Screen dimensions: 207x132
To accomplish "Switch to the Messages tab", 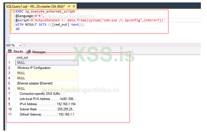I will tap(36, 52).
